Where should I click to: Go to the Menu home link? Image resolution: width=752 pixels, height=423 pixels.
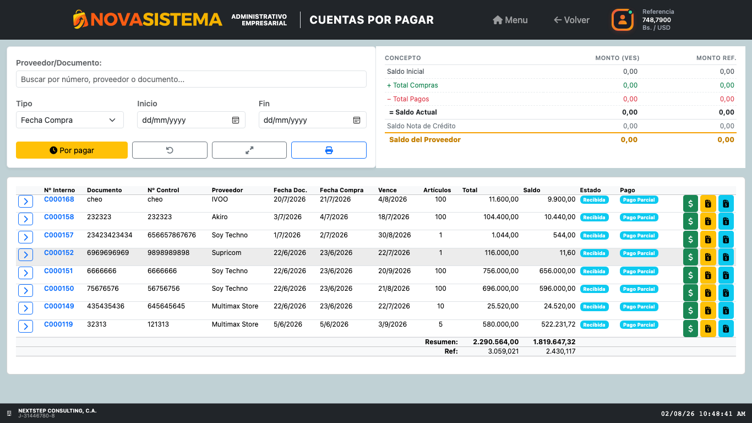click(510, 20)
